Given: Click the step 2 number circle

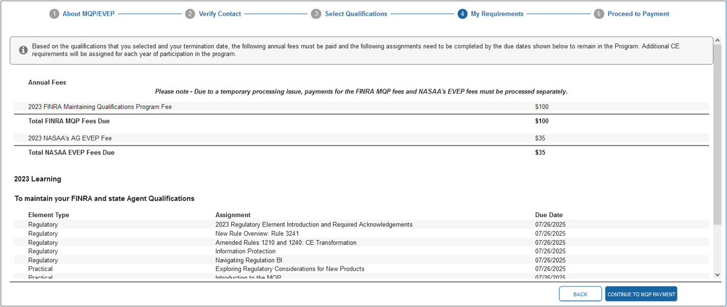Looking at the screenshot, I should click(190, 14).
